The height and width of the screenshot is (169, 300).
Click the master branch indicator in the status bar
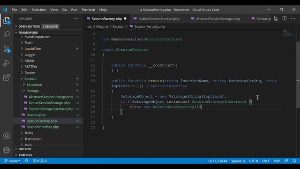tap(12, 161)
